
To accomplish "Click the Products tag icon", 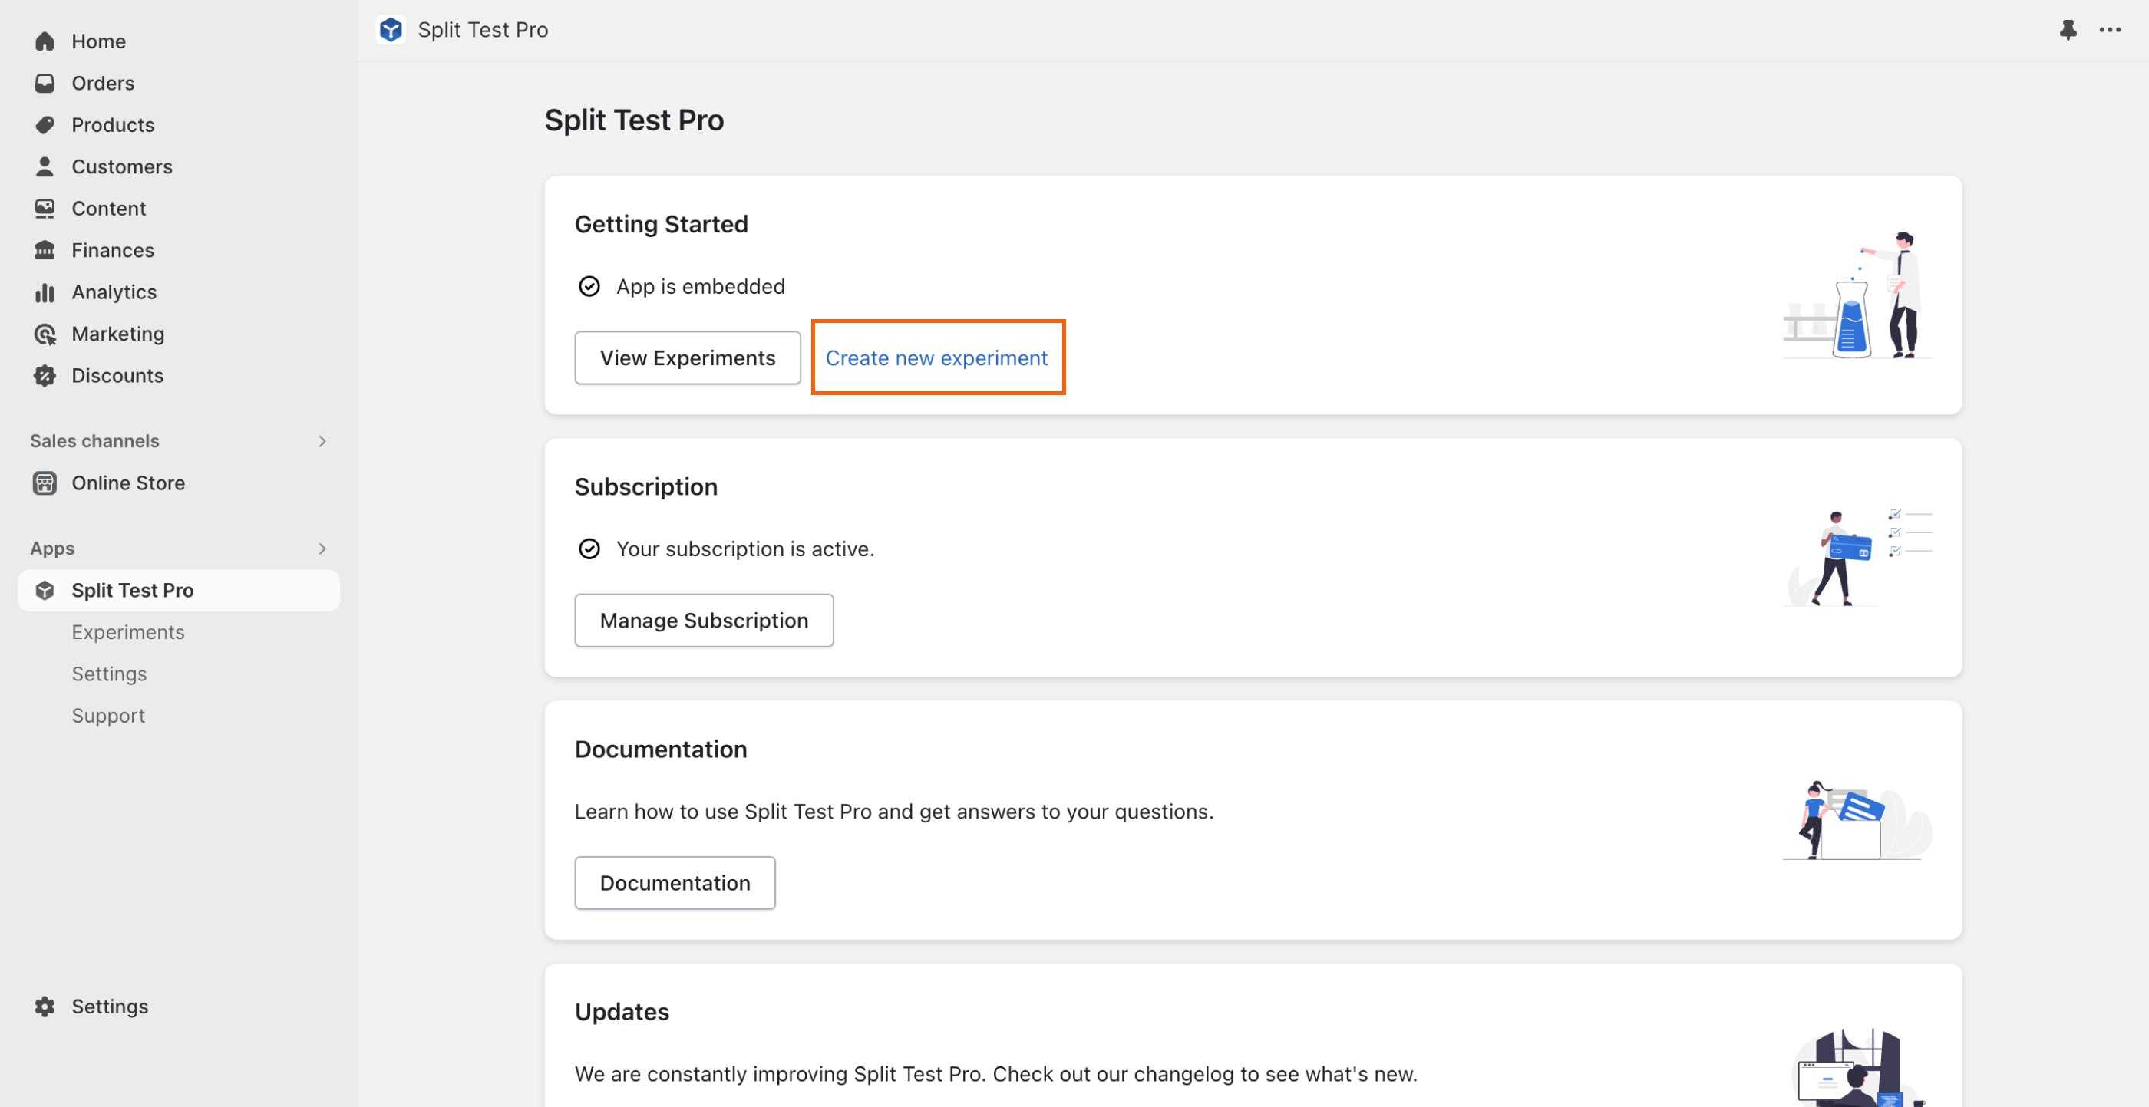I will [45, 124].
